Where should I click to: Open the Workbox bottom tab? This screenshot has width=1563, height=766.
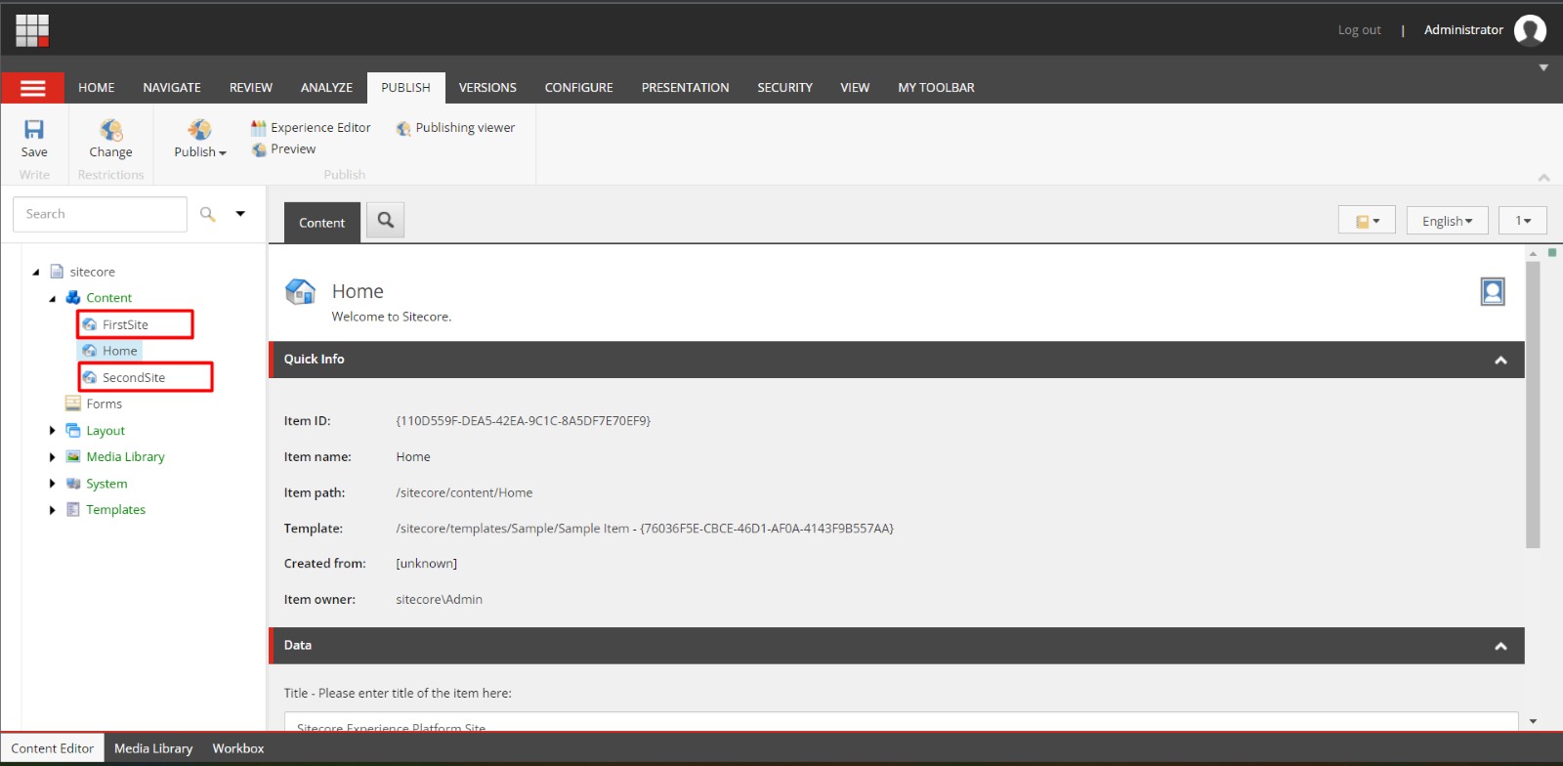point(238,748)
